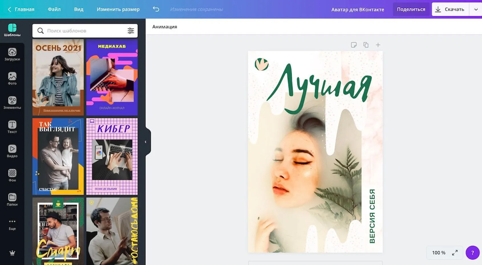Expand download options dropdown arrow
This screenshot has width=482, height=265.
(476, 9)
